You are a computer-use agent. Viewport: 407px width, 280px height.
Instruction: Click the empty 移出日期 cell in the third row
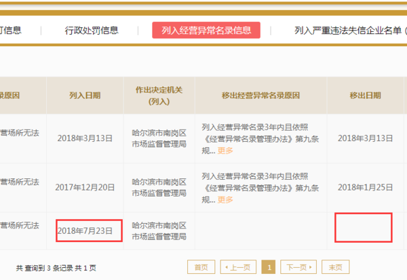click(364, 228)
